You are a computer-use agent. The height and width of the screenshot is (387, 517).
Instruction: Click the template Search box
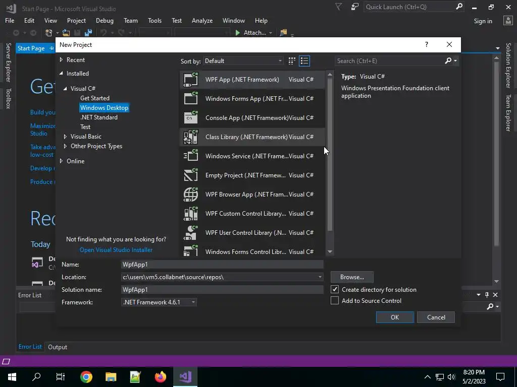(x=389, y=61)
